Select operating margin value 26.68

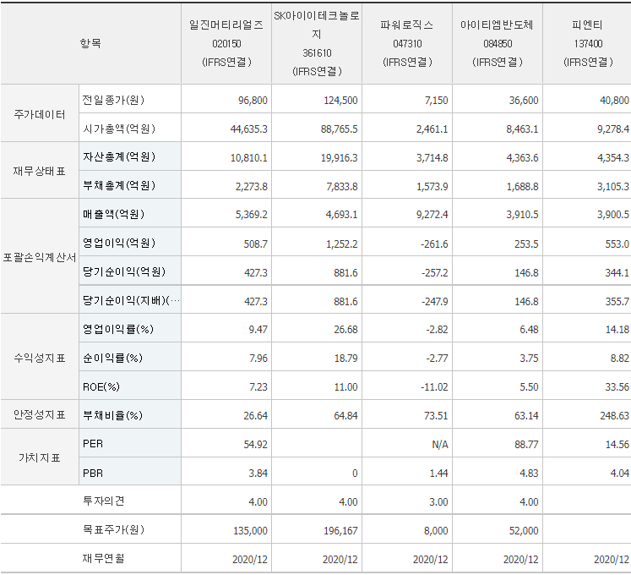[x=345, y=330]
